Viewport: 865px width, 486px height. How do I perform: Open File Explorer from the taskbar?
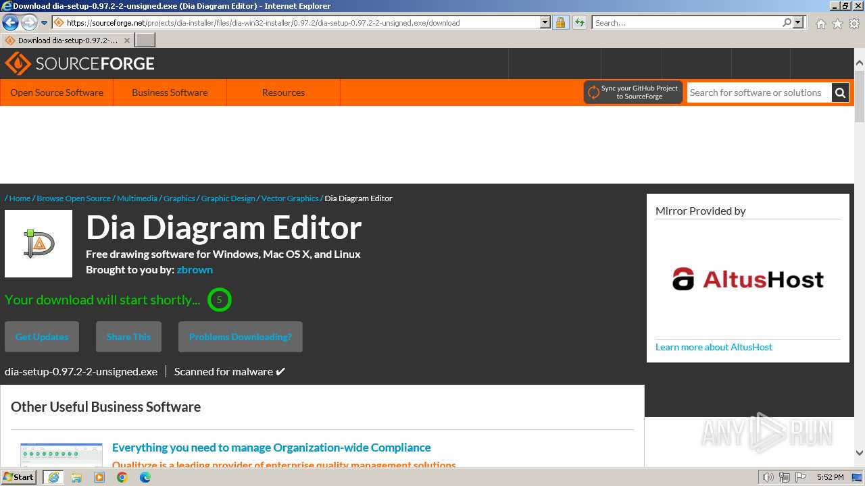click(76, 477)
